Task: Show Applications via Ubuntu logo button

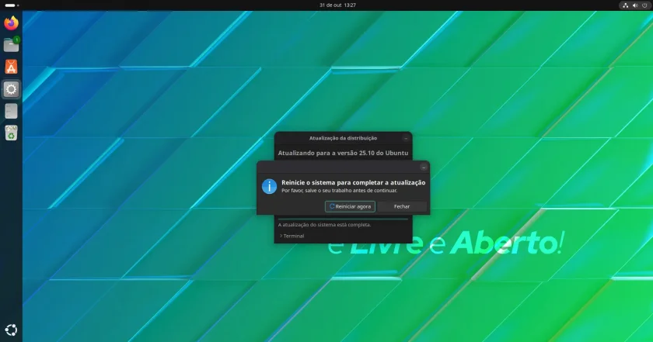Action: [x=11, y=330]
